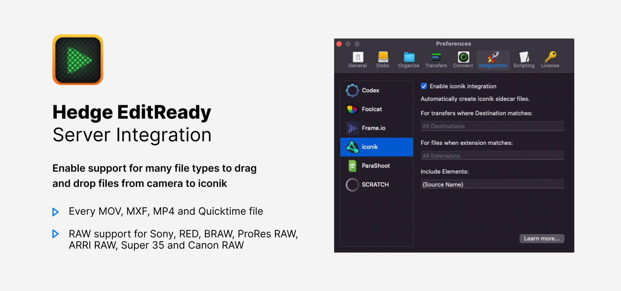Screen dimensions: 621x291
Task: Switch to the Organize preferences pane
Action: 409,60
